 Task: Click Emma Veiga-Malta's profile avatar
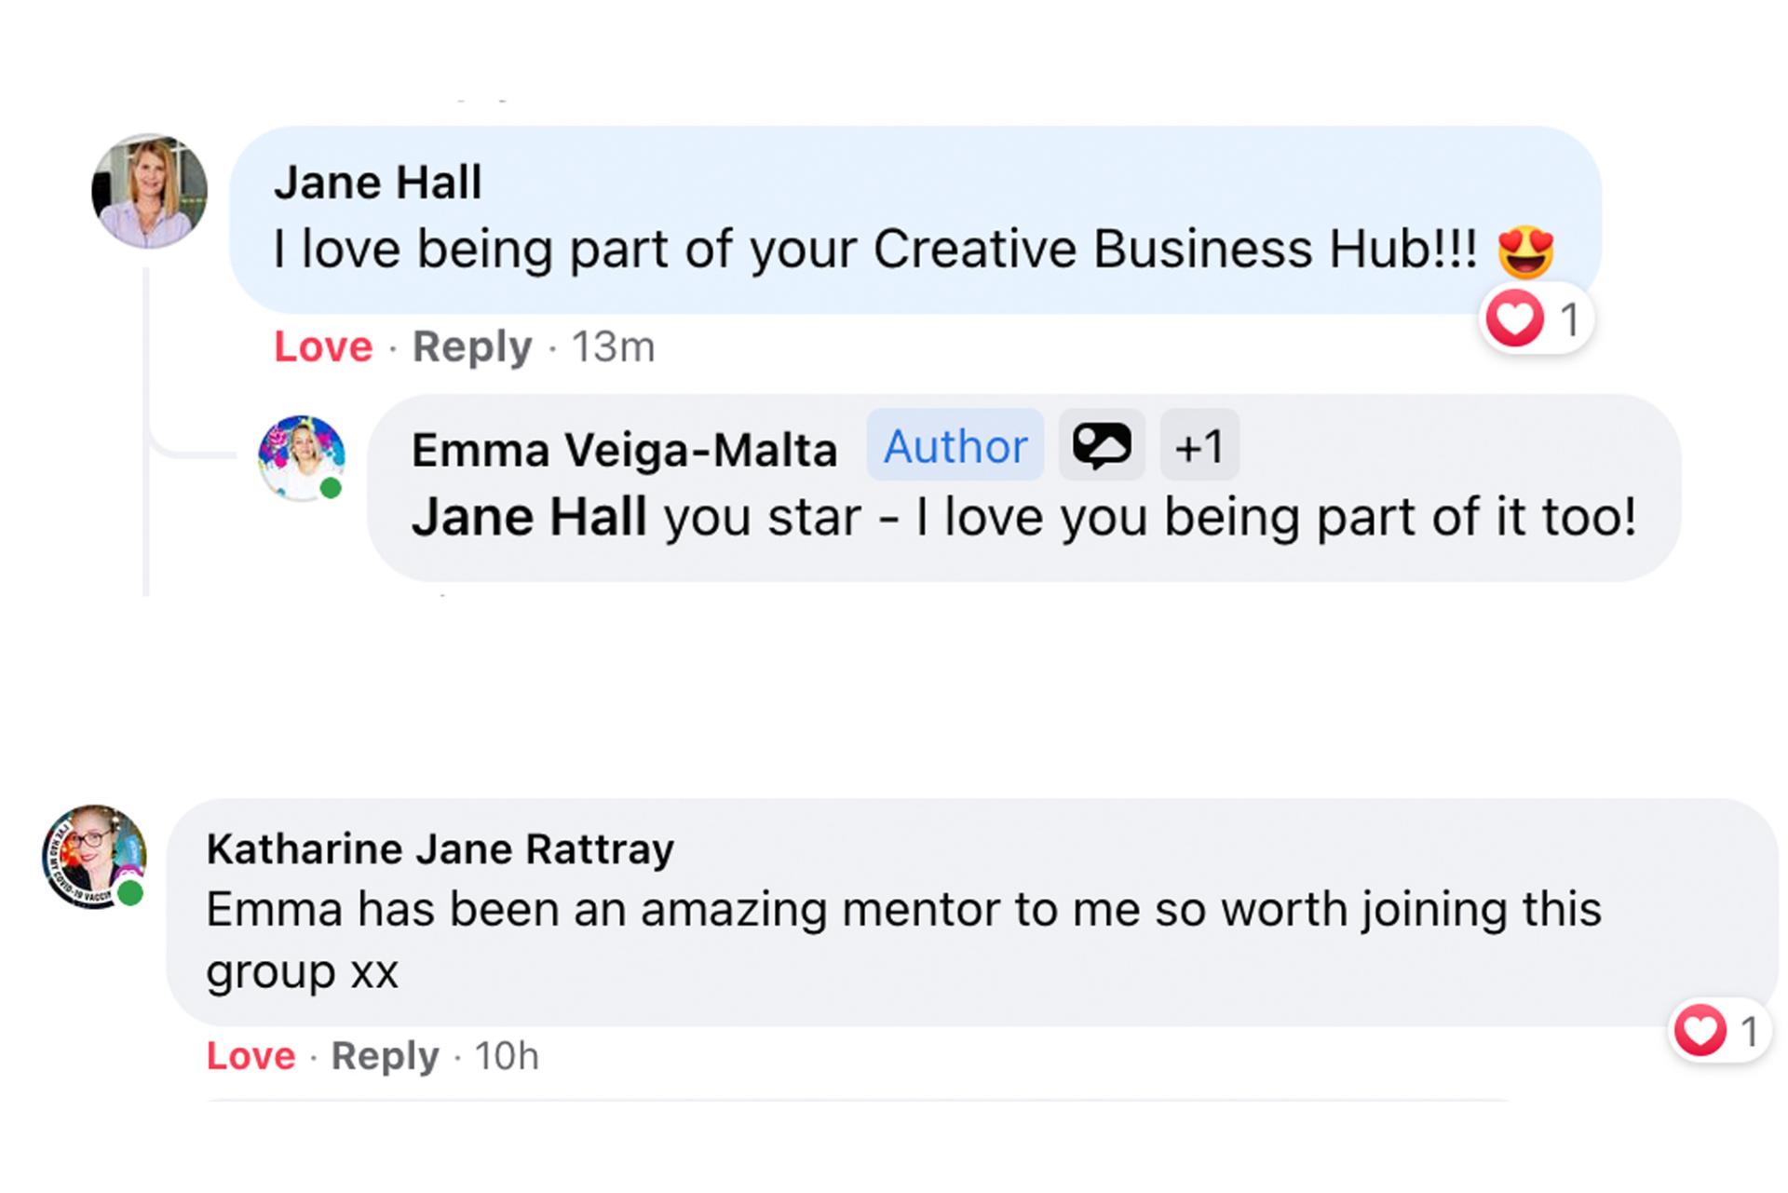(301, 458)
